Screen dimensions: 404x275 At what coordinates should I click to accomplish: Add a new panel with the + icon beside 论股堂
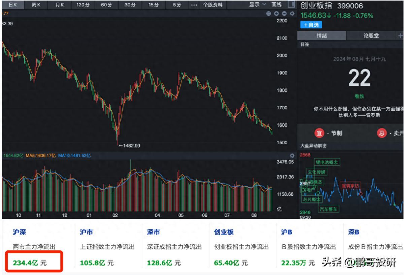pos(401,35)
